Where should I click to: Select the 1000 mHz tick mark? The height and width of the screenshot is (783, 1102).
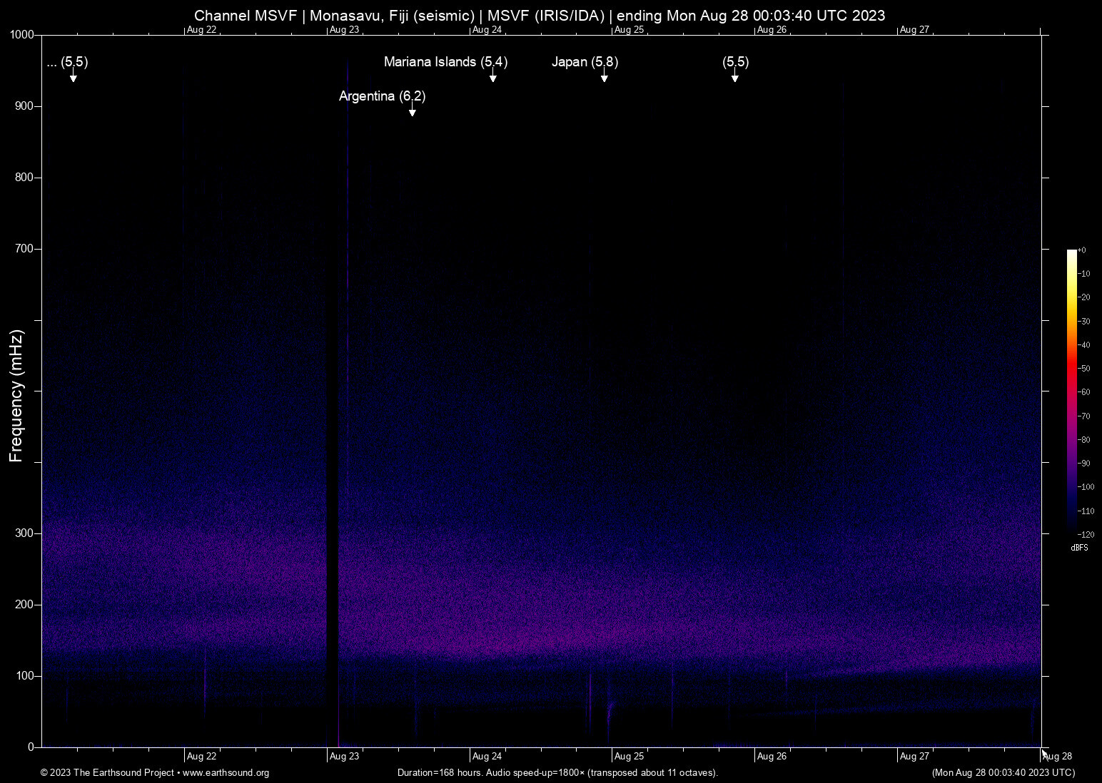pyautogui.click(x=21, y=34)
